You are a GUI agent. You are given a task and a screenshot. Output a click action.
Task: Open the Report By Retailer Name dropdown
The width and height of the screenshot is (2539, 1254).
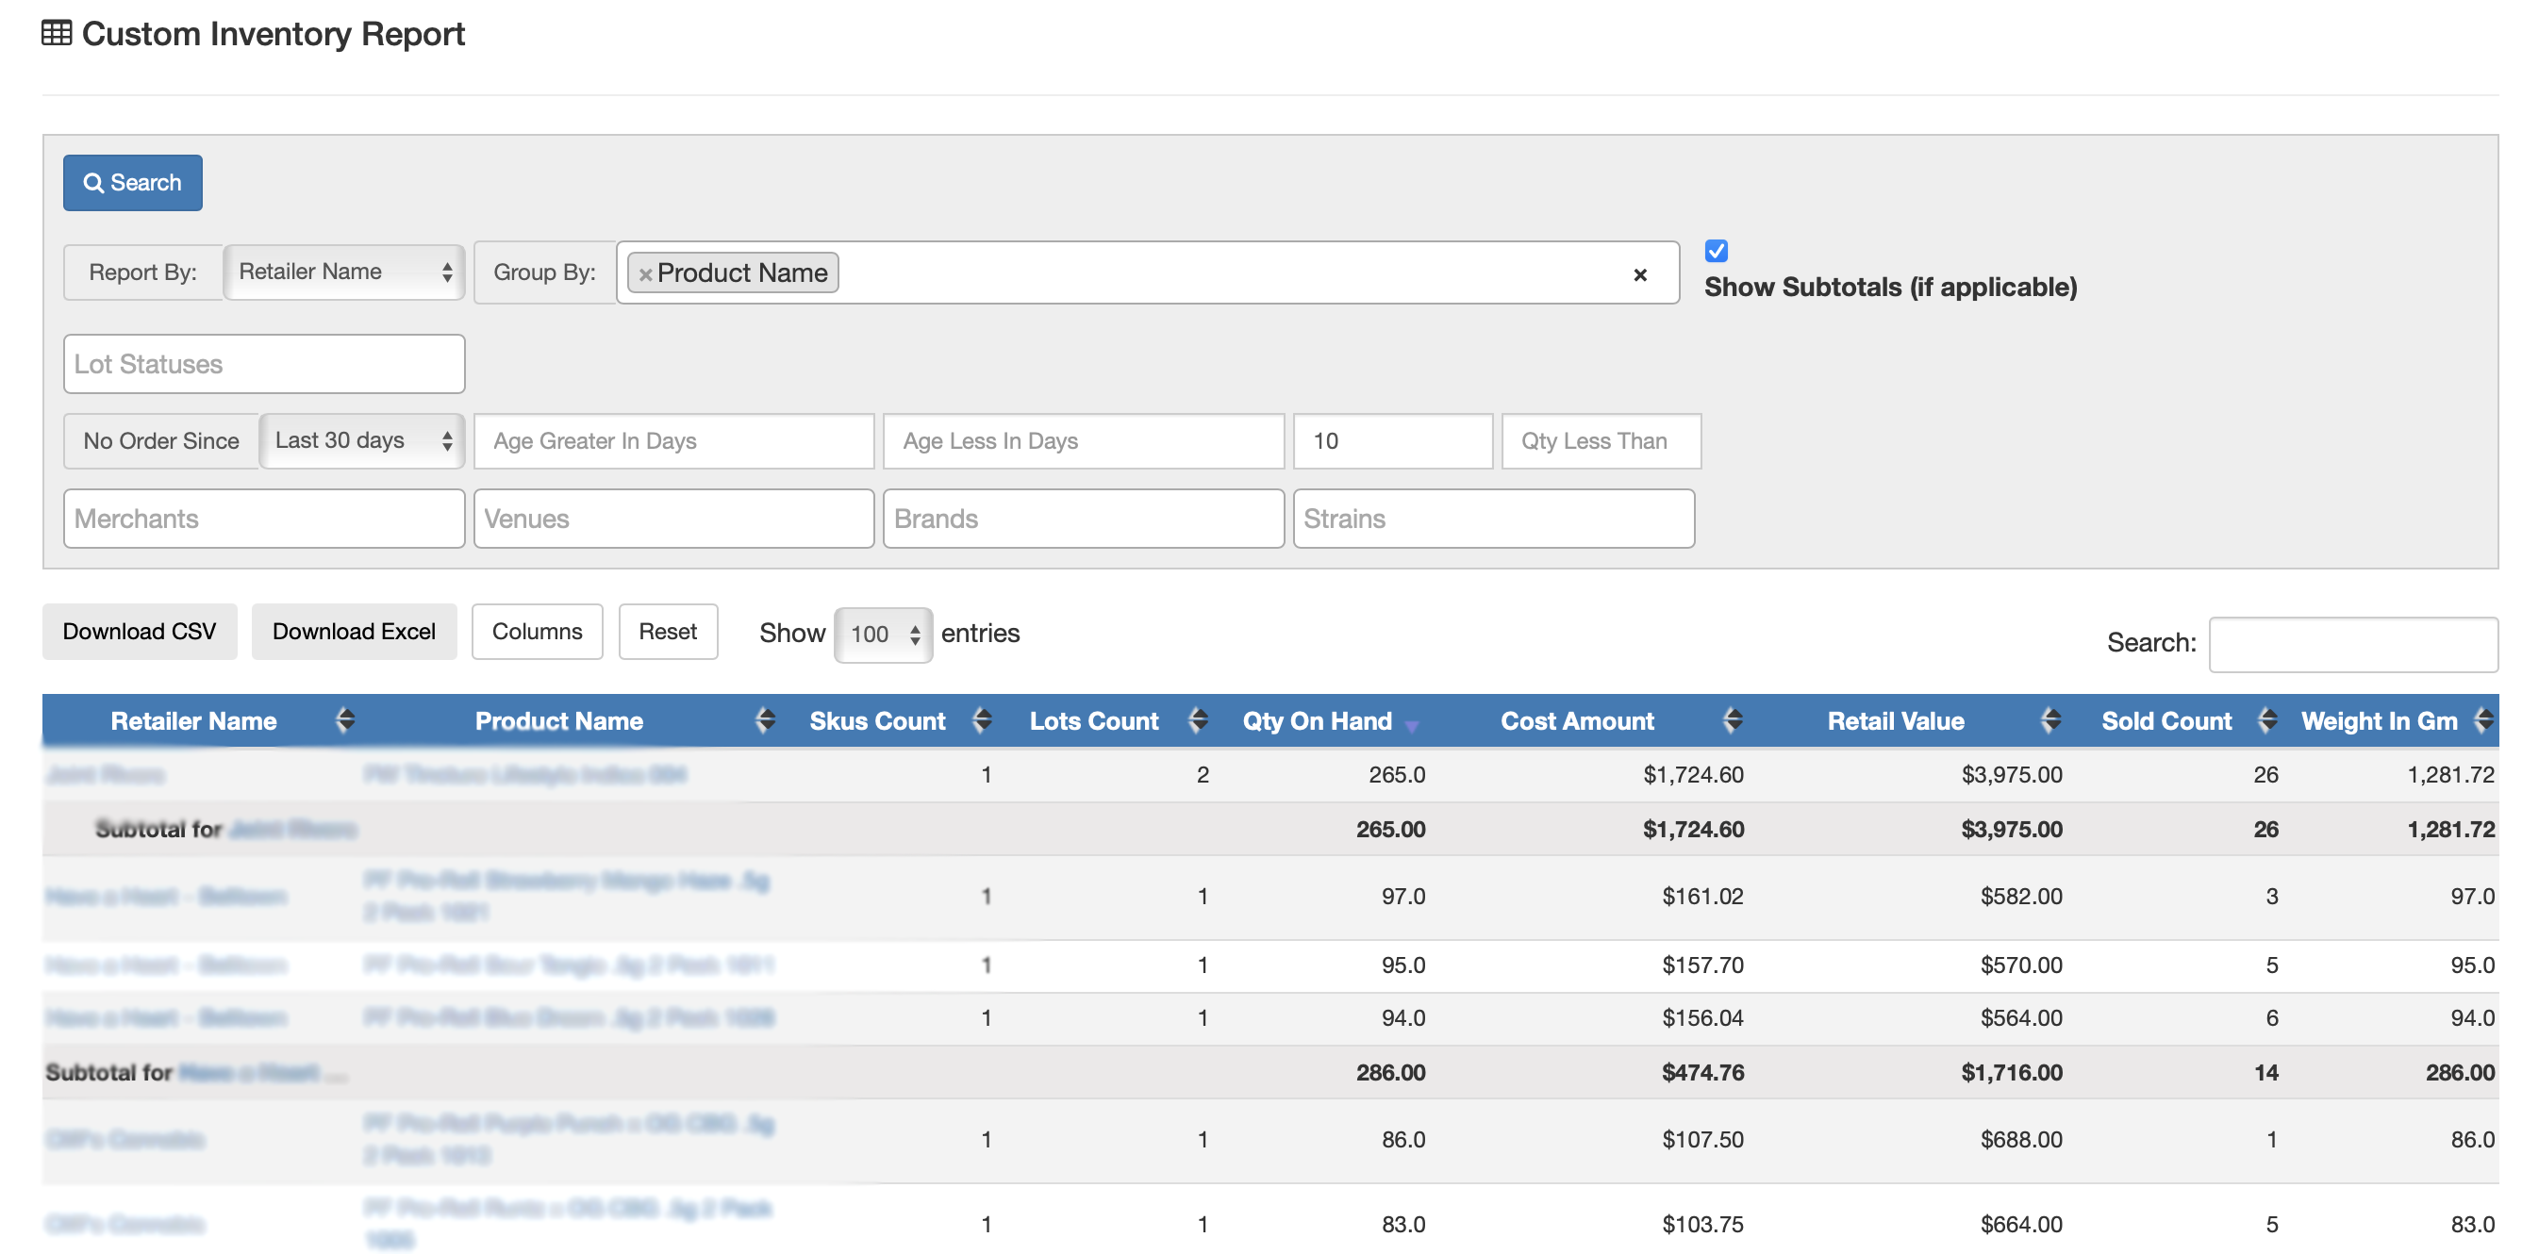pyautogui.click(x=343, y=272)
